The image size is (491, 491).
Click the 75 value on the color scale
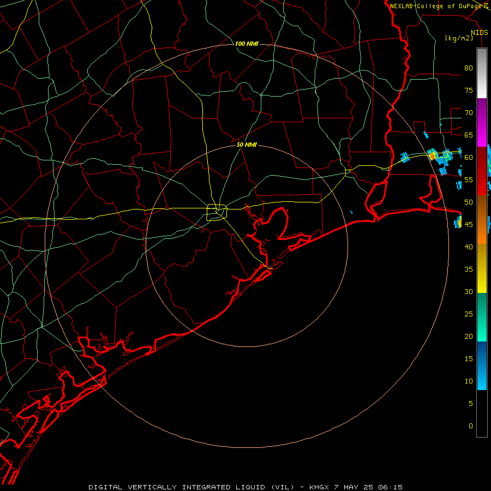pos(469,90)
